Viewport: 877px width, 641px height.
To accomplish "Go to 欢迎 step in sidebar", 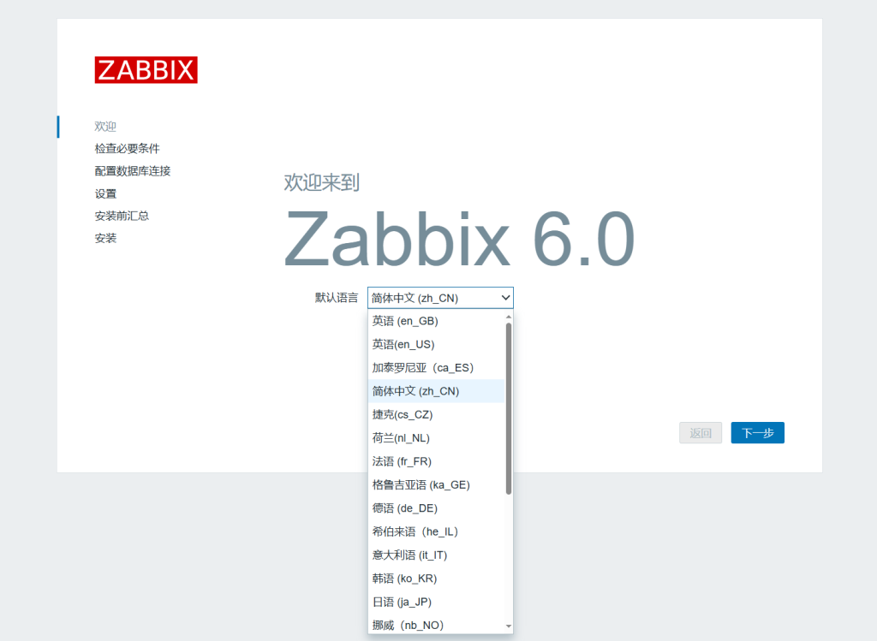I will [x=105, y=127].
